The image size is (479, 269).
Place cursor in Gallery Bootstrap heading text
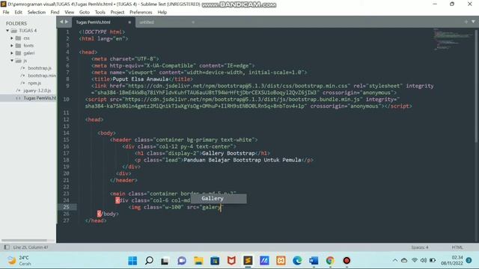[228, 153]
